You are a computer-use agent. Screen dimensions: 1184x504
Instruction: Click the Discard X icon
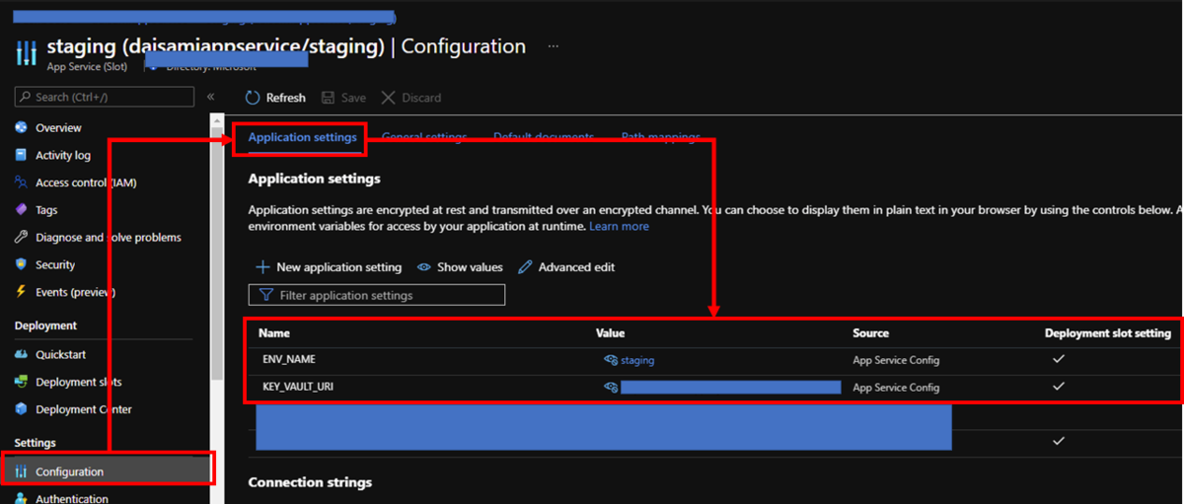[388, 98]
